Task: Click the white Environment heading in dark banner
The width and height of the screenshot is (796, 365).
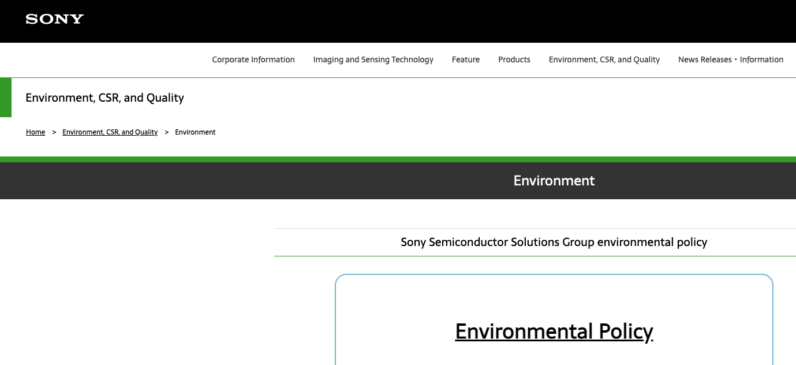Action: click(x=554, y=181)
